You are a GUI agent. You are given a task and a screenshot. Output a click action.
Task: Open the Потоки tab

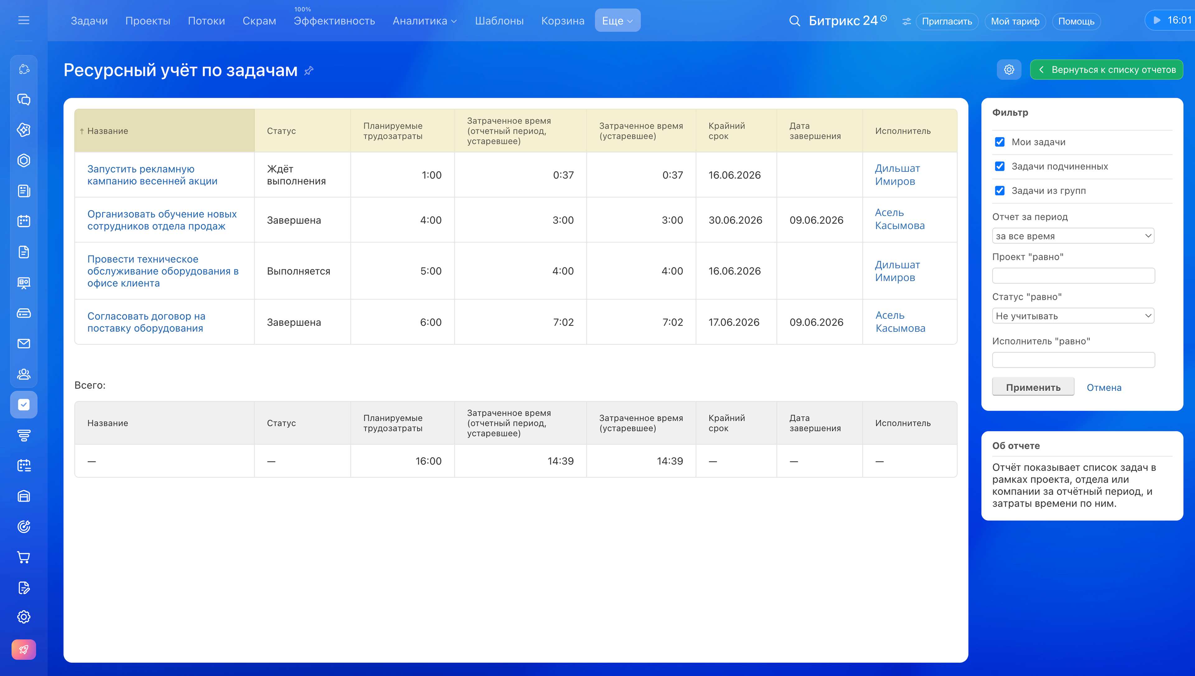[x=207, y=21]
